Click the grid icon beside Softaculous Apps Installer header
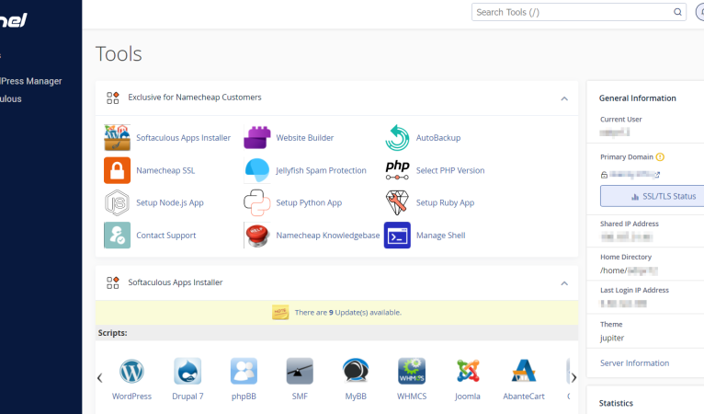The width and height of the screenshot is (704, 414). pos(113,282)
